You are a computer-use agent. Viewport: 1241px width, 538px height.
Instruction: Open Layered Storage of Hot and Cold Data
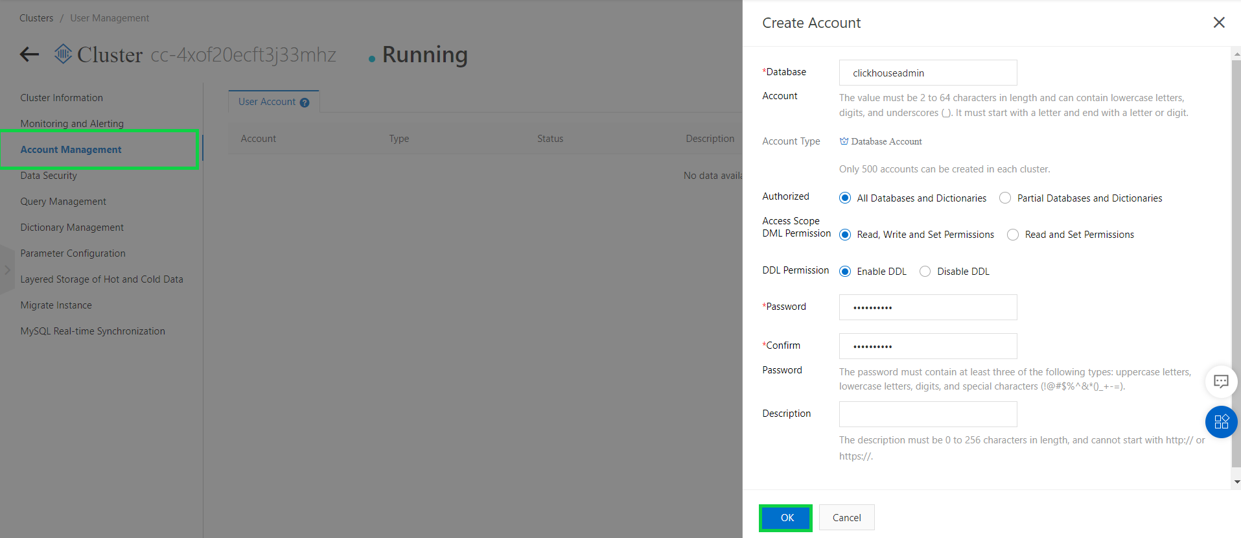102,279
